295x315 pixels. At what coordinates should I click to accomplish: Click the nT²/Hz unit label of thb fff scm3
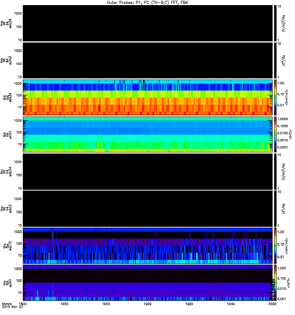pos(284,61)
